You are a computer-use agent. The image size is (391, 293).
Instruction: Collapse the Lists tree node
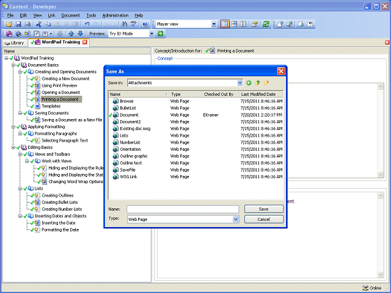pyautogui.click(x=20, y=189)
